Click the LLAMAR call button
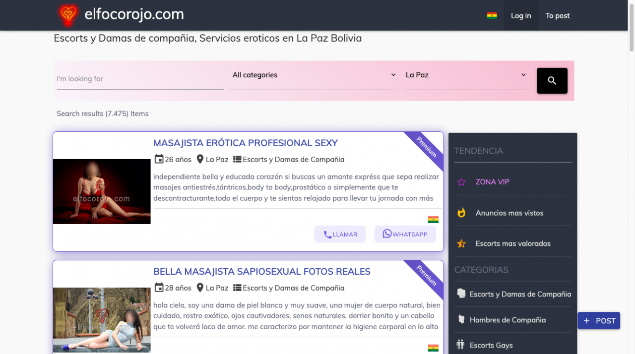 340,234
